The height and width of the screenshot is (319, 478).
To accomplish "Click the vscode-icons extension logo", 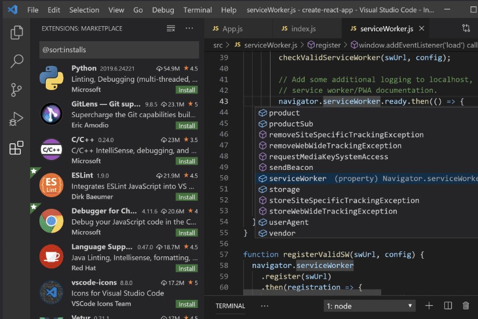I will (x=52, y=292).
